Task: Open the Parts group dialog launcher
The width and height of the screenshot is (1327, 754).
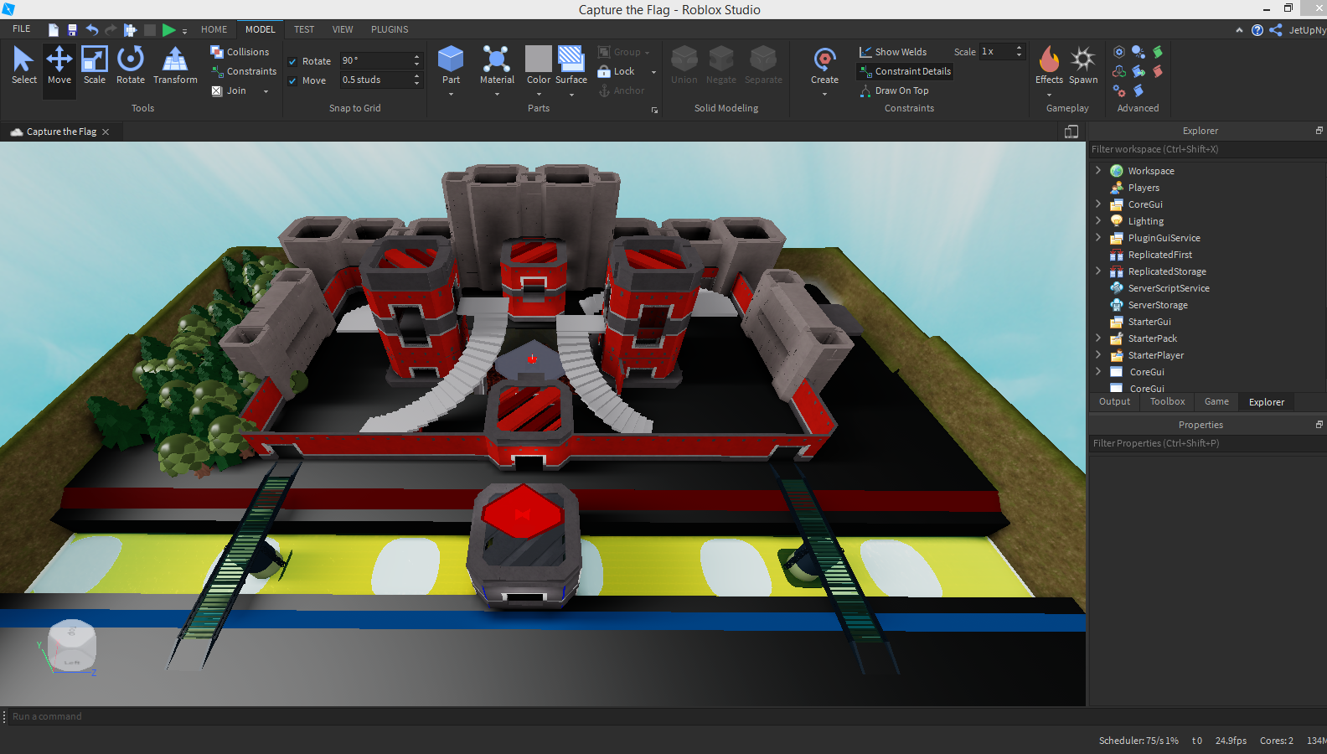Action: [654, 110]
